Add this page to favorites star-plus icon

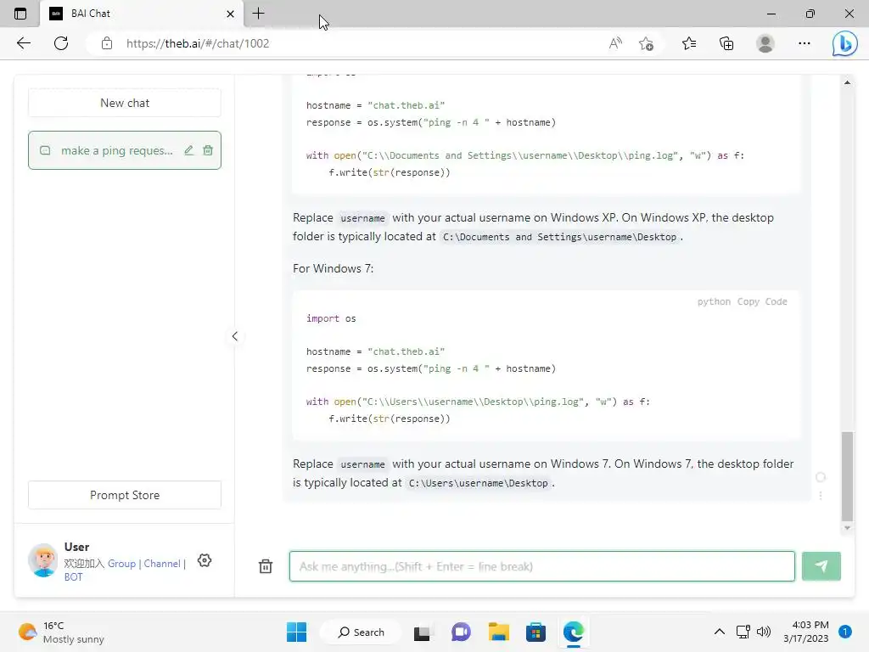[x=646, y=43]
